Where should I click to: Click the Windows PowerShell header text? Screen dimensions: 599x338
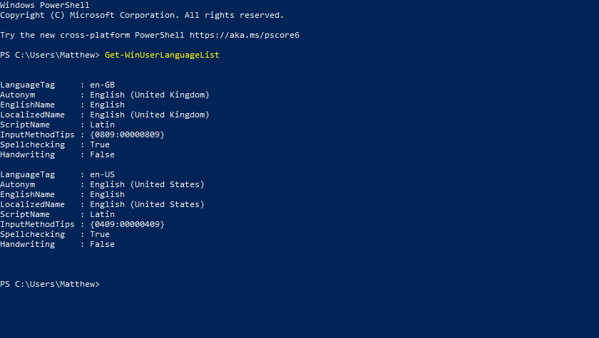click(x=45, y=5)
